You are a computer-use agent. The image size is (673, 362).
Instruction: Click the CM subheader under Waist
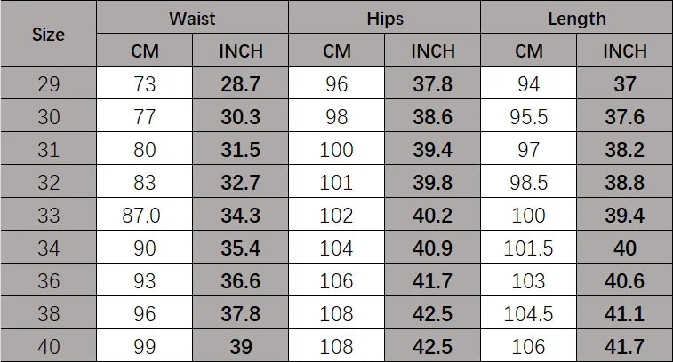pyautogui.click(x=144, y=51)
